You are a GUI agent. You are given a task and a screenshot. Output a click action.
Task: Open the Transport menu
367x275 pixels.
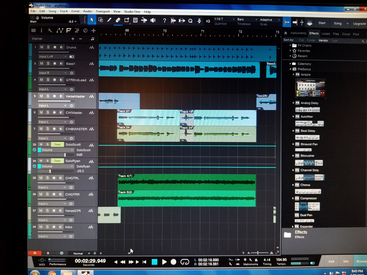pos(103,12)
